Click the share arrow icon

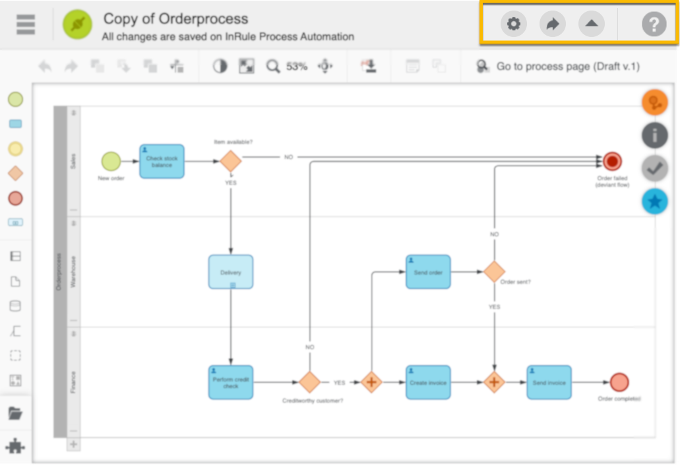(x=552, y=24)
